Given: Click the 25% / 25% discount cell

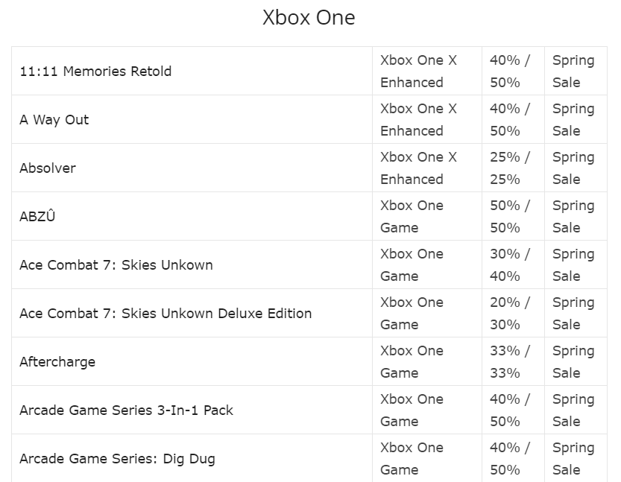Looking at the screenshot, I should [x=510, y=168].
